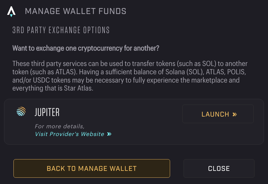
Task: Select the 3rd Party Exchange Options heading
Action: point(61,30)
